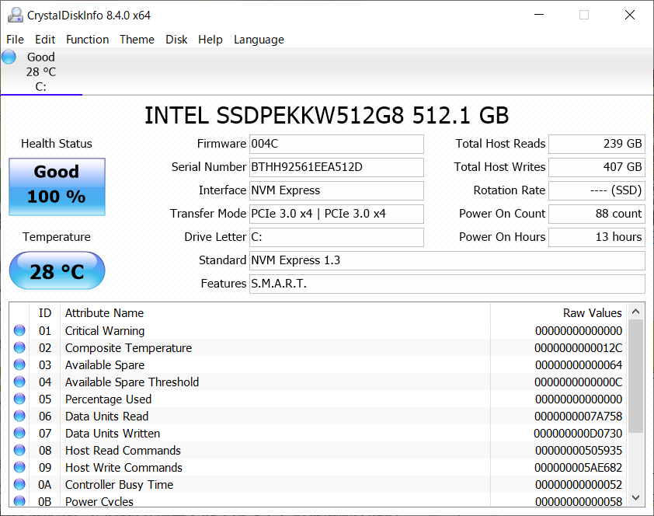Click the 28 °C temperature button
The height and width of the screenshot is (516, 654).
point(57,270)
